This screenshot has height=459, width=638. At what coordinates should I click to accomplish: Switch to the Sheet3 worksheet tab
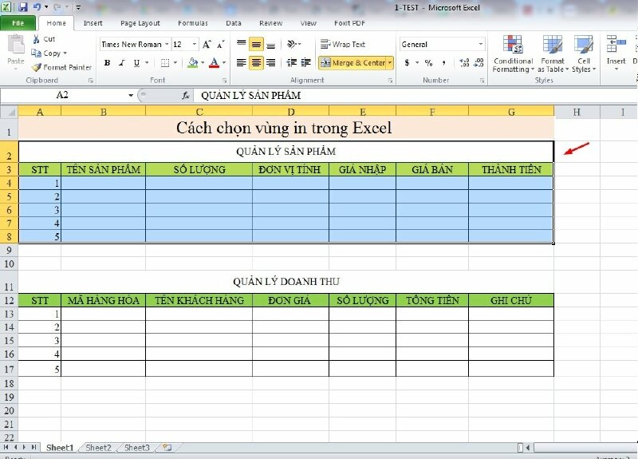click(136, 448)
